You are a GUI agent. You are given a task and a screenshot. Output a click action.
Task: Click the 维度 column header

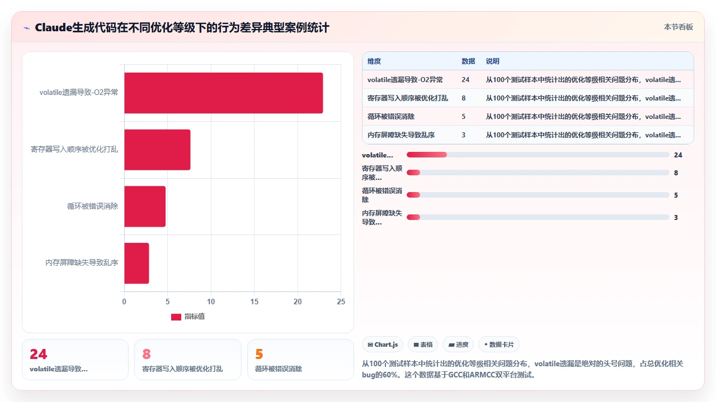coord(374,61)
